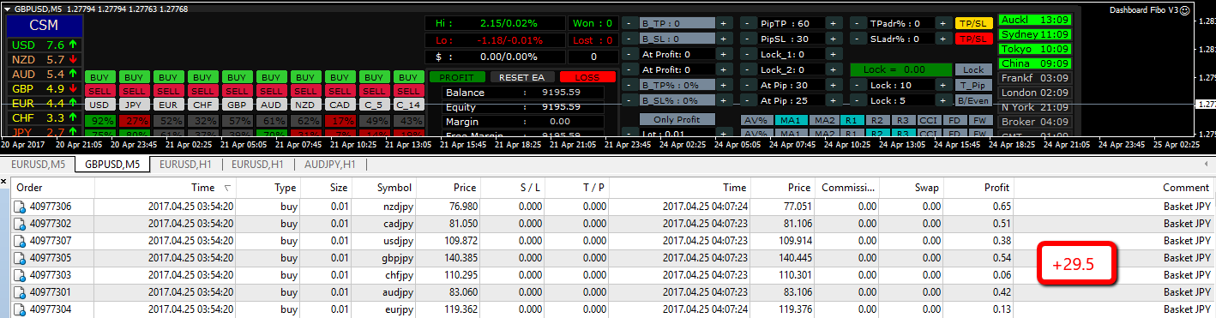Decrease B_SL with its minus button
The width and height of the screenshot is (1216, 318).
(629, 39)
